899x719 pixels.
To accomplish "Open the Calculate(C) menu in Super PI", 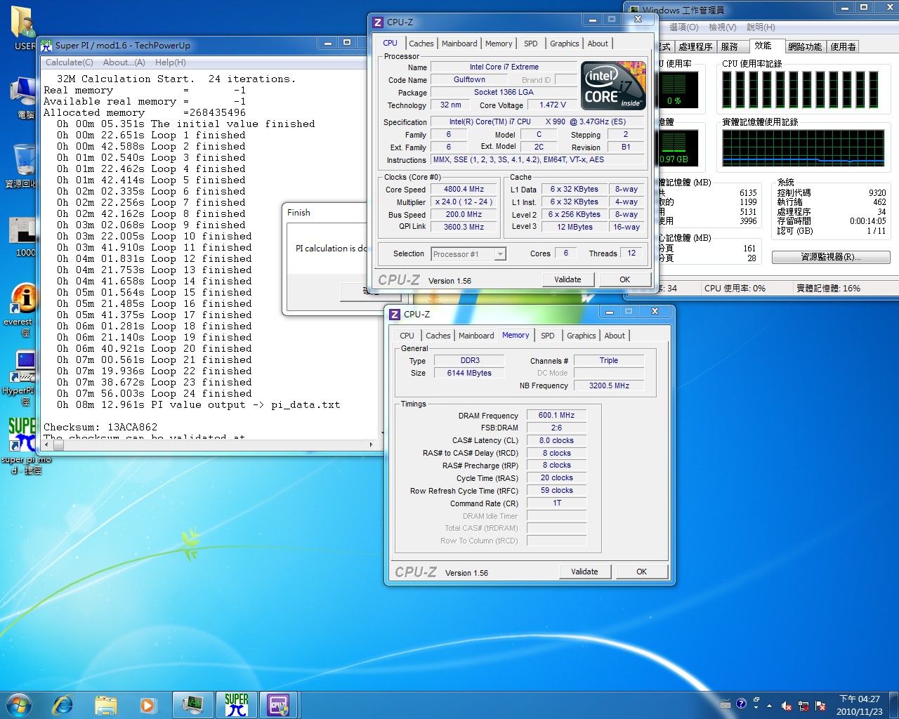I will coord(69,62).
